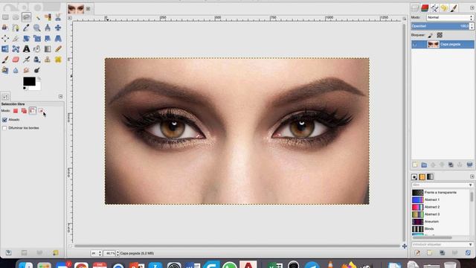Select the Scale tool
476x268 pixels.
point(37,38)
